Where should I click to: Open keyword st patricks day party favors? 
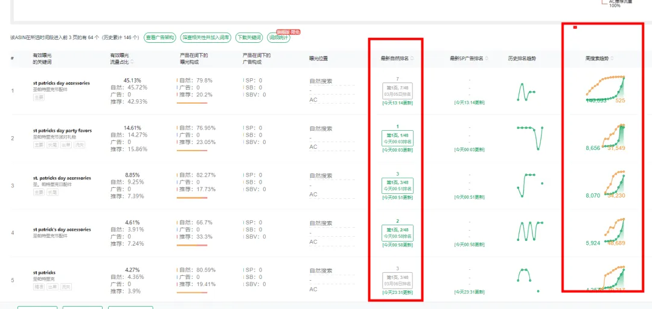pos(62,131)
